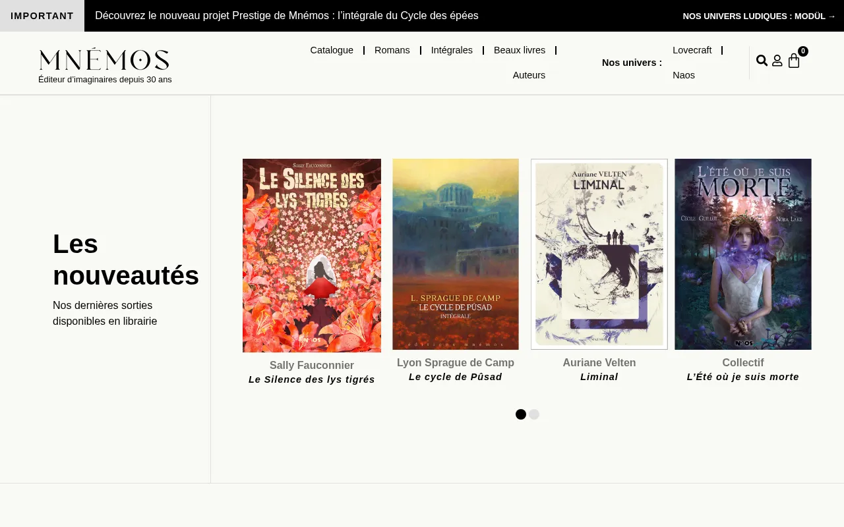The height and width of the screenshot is (527, 844).
Task: Follow the Nos univers ludiques Modül link
Action: [x=759, y=16]
